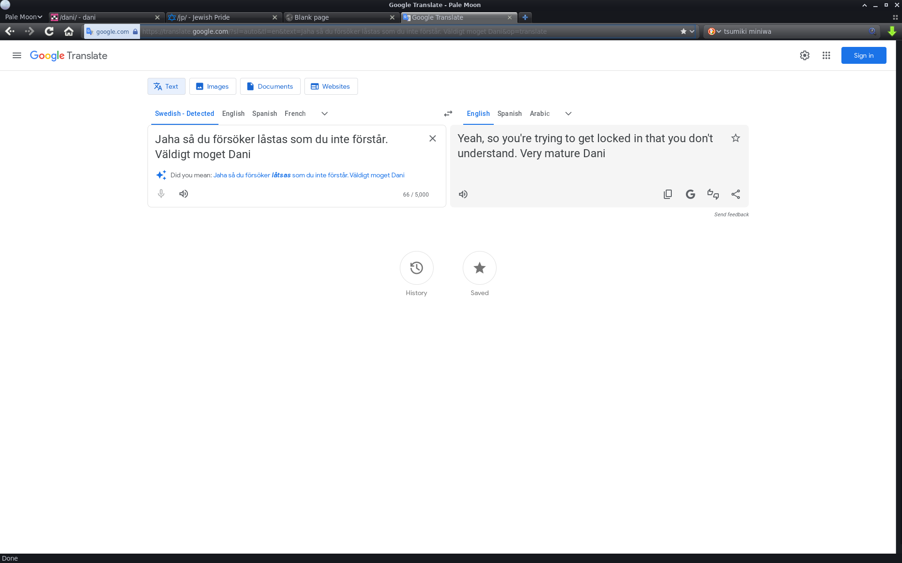The width and height of the screenshot is (902, 563).
Task: Switch to the Documents translation tab
Action: point(270,86)
